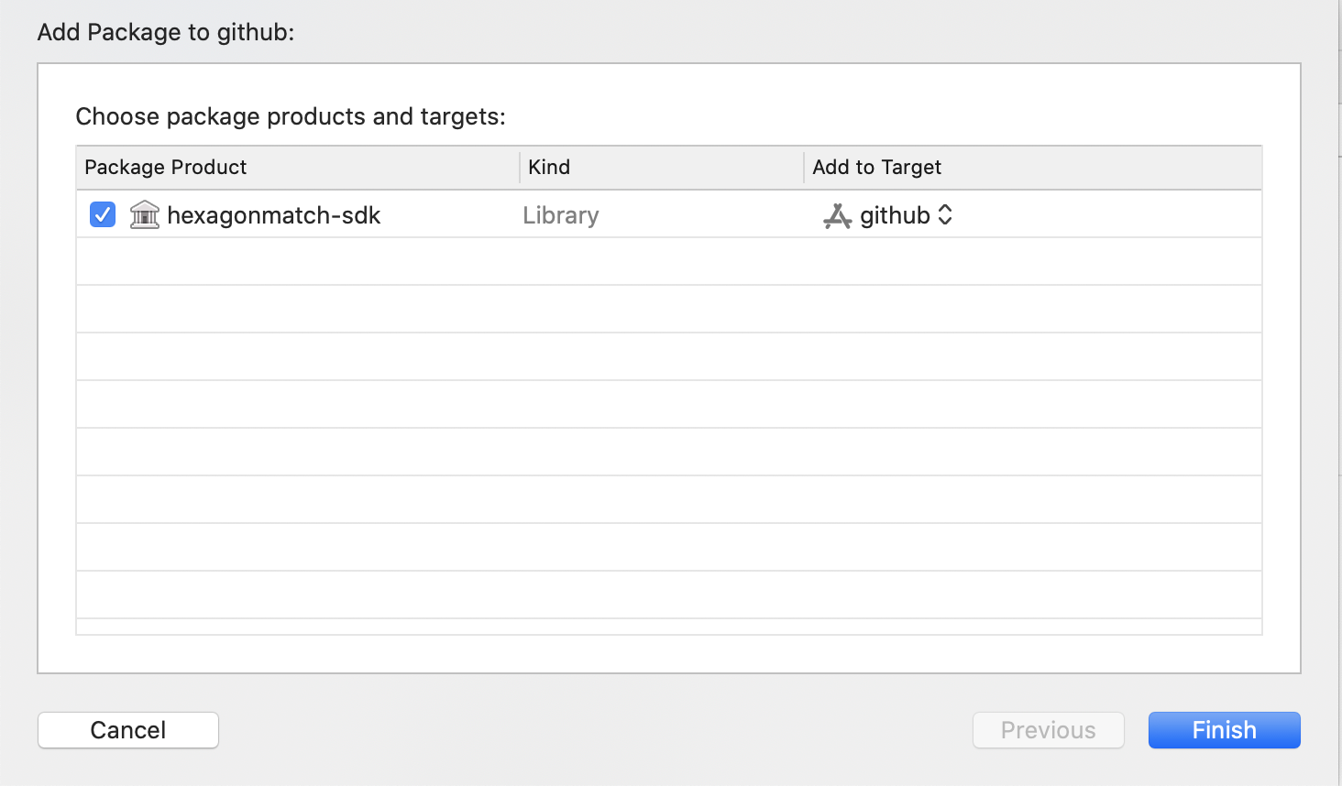The height and width of the screenshot is (786, 1342).
Task: Click the Library kind cell
Action: pos(560,215)
